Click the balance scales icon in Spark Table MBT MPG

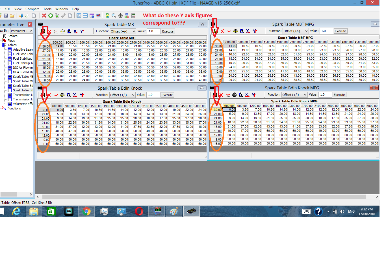click(x=235, y=31)
